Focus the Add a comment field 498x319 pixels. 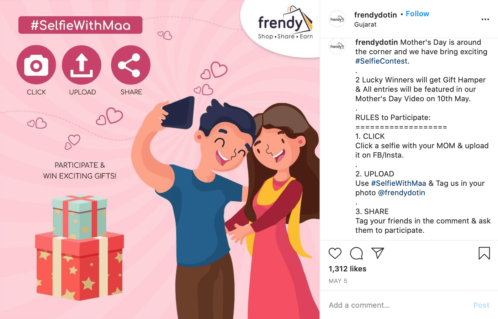pyautogui.click(x=398, y=305)
